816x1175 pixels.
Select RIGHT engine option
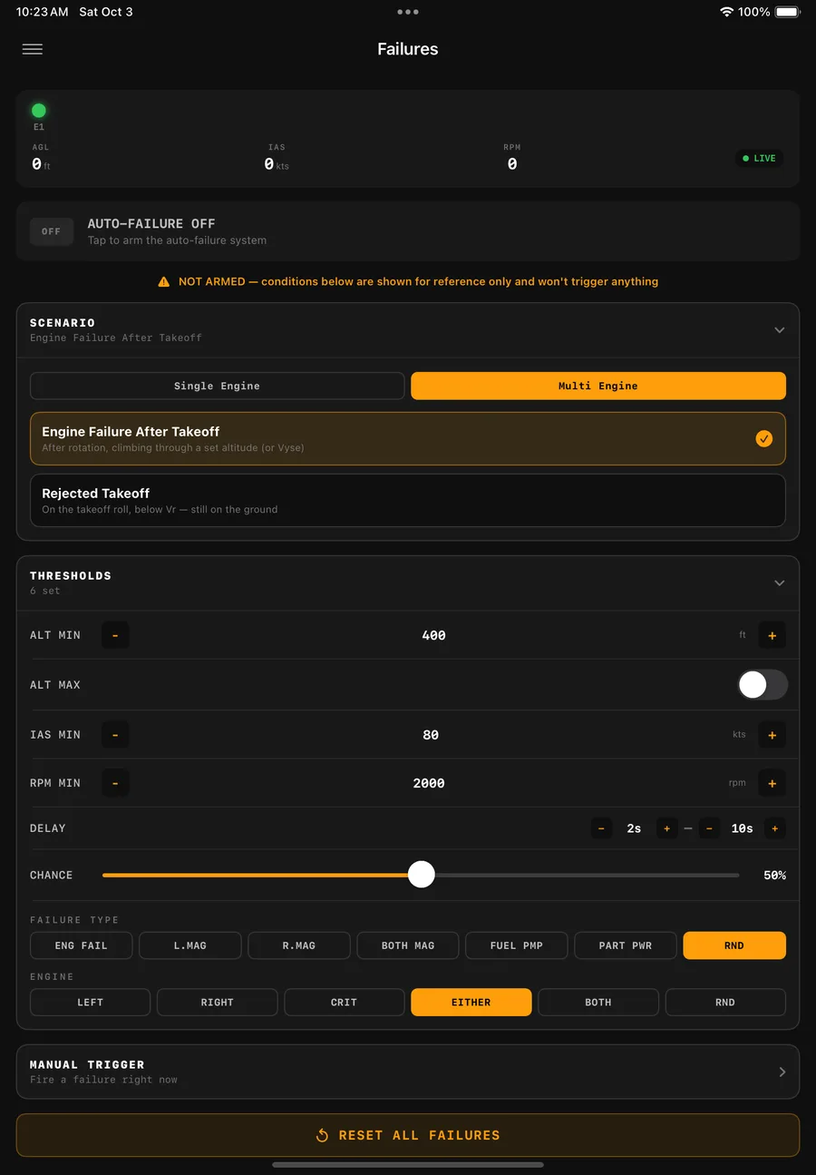coord(218,1002)
